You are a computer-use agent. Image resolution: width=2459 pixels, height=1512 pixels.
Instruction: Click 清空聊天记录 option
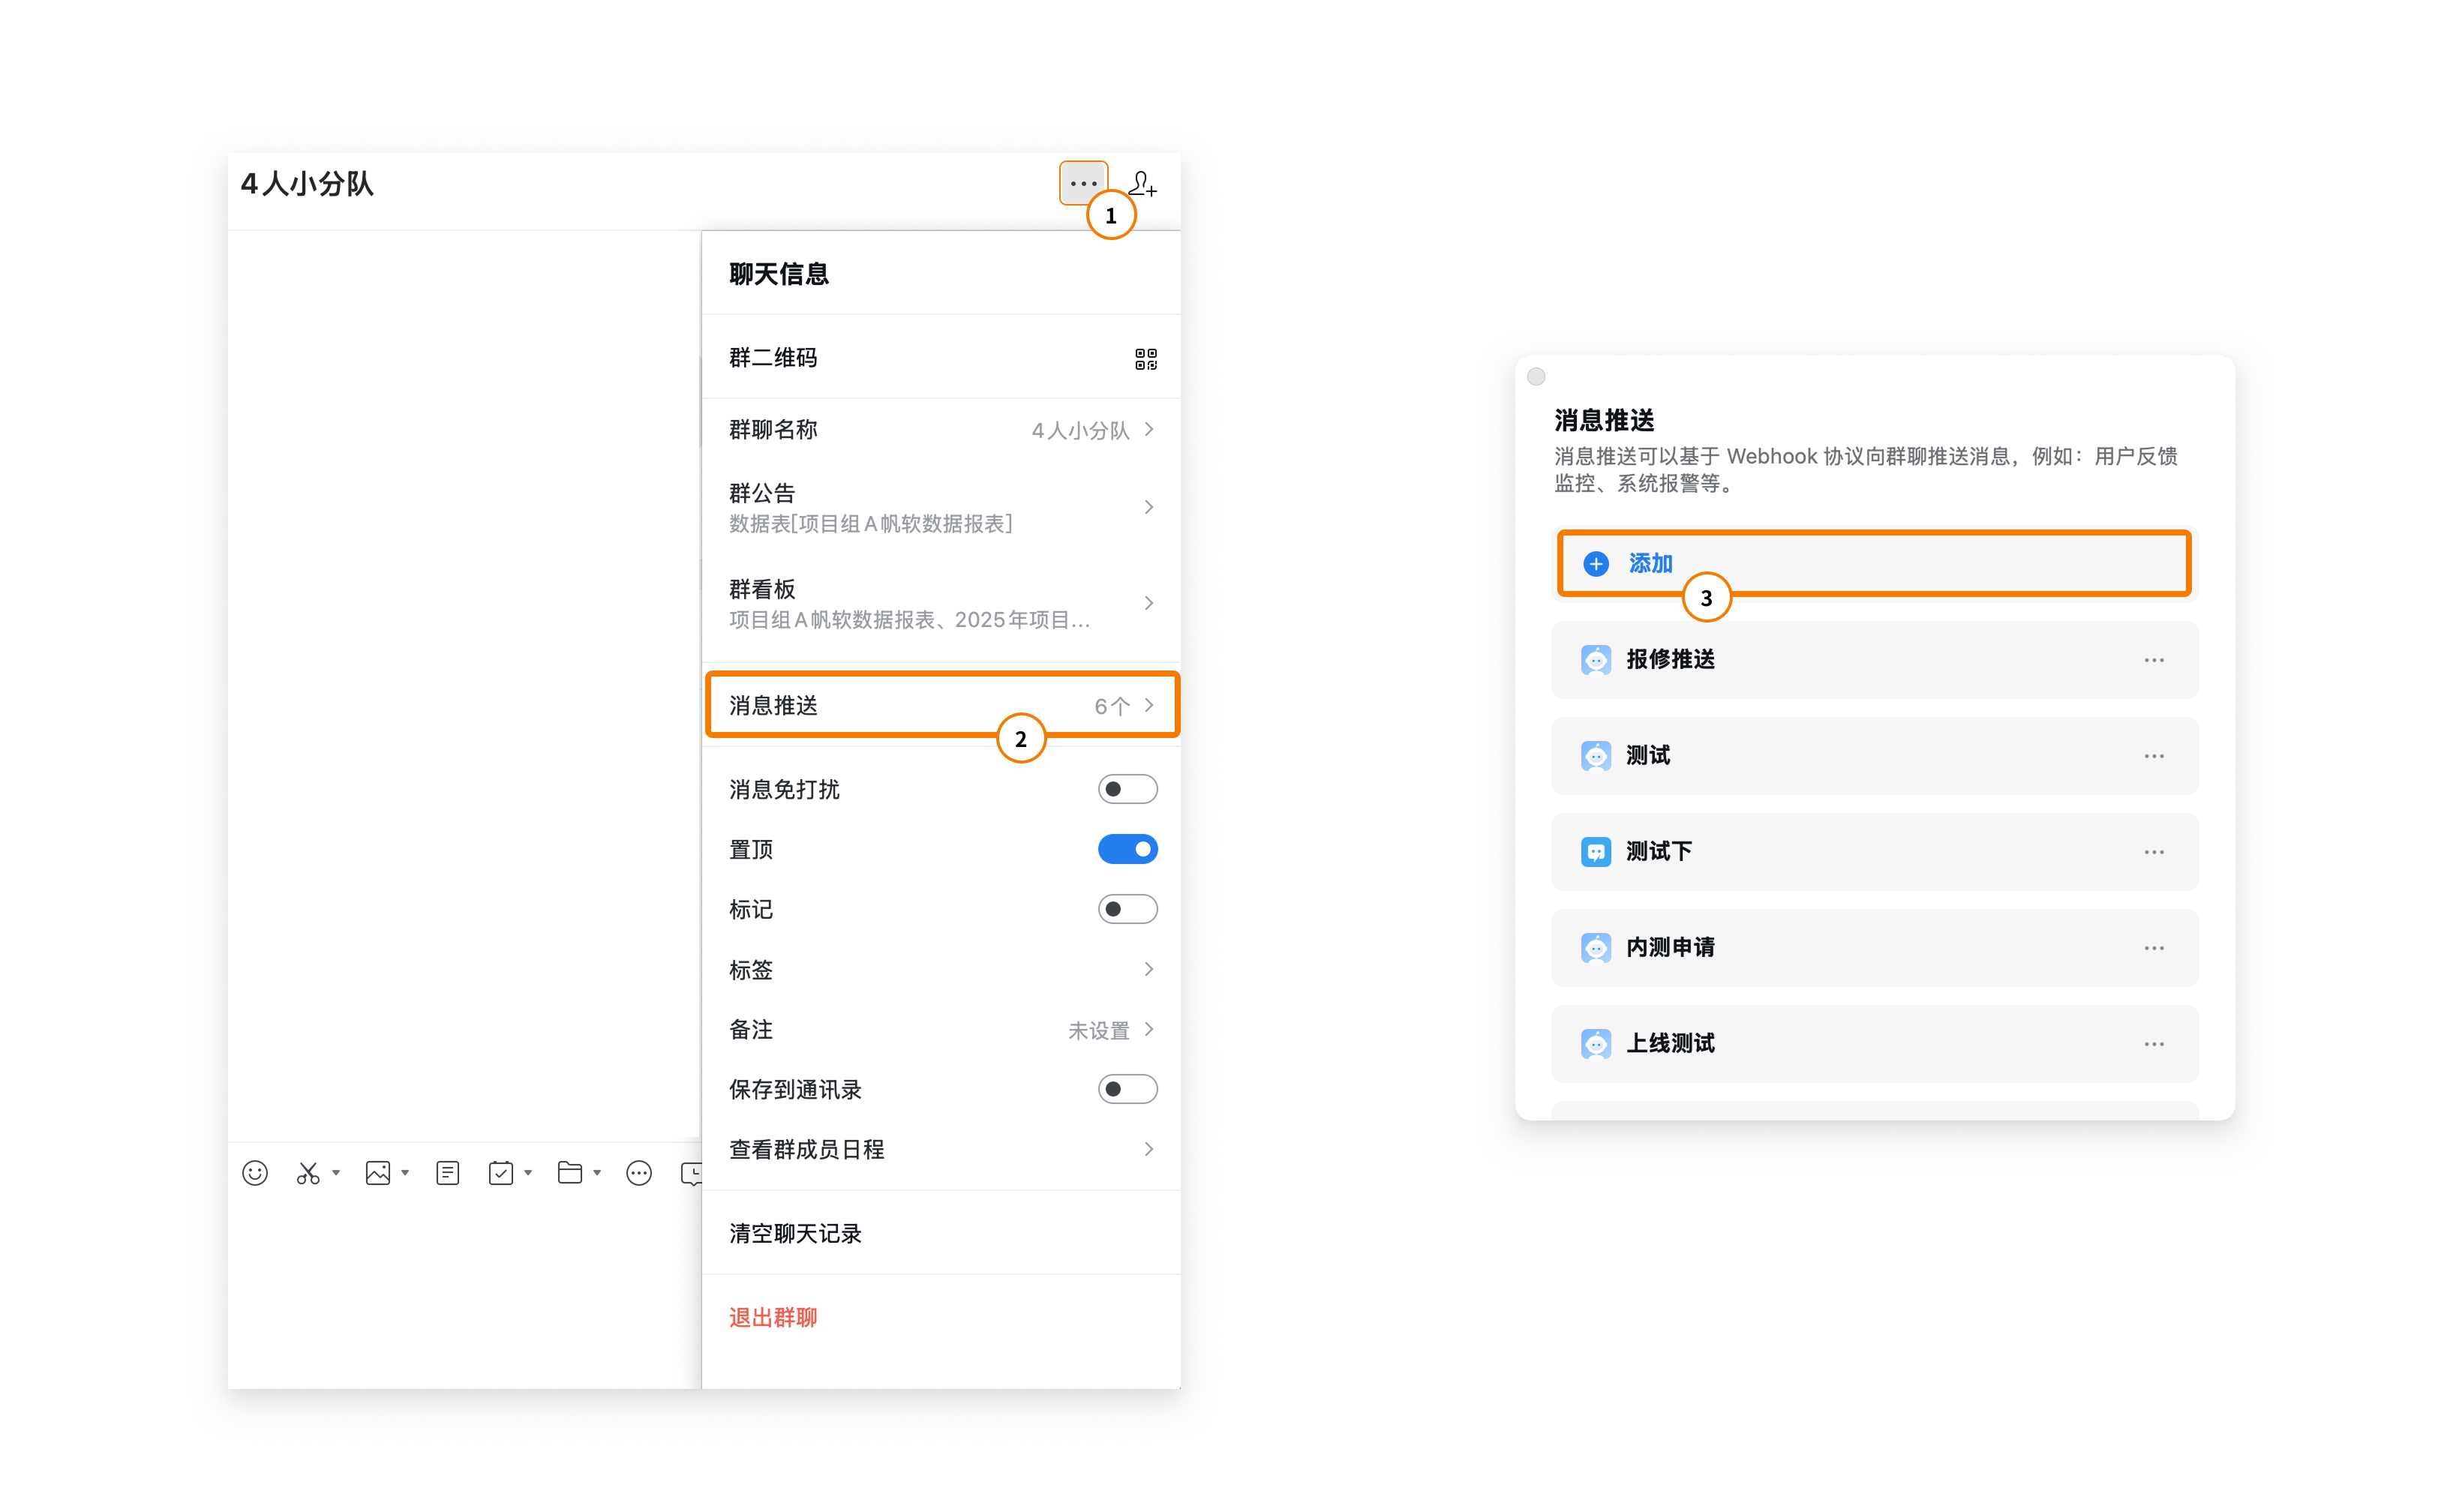click(x=795, y=1233)
